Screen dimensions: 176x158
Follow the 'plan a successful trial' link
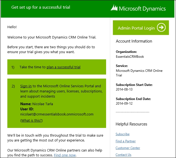point(64,67)
